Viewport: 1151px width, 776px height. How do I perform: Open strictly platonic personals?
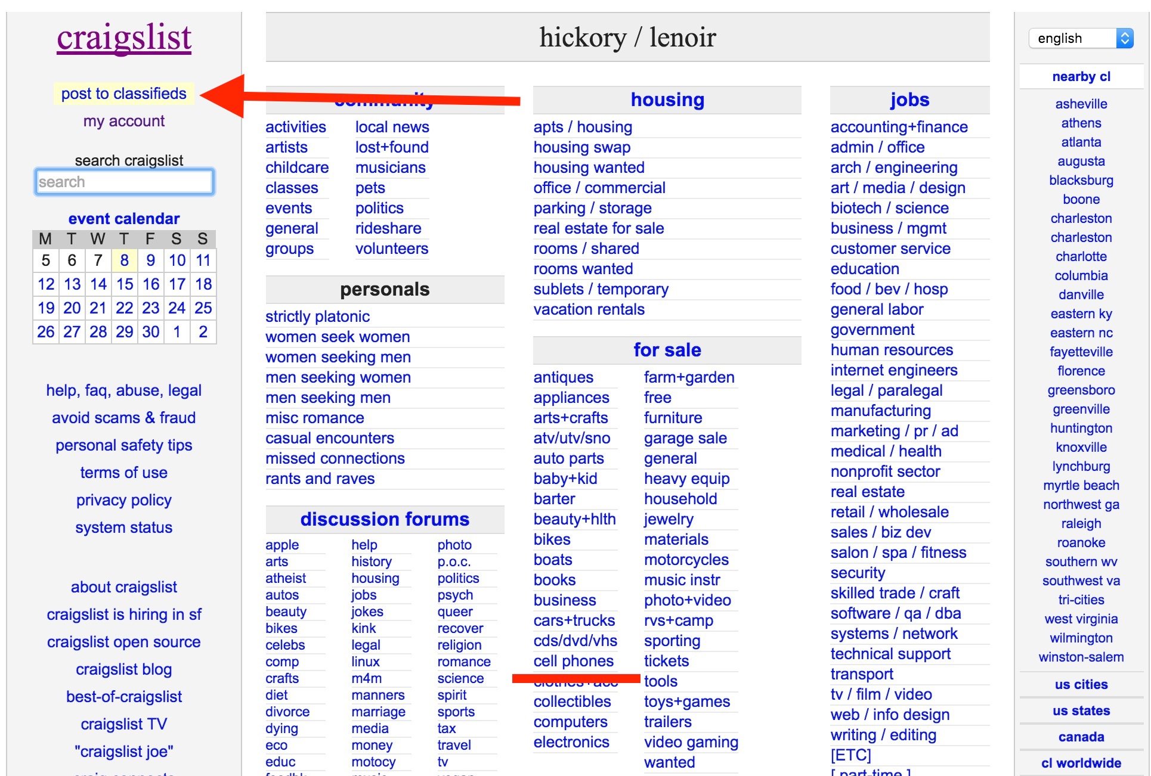pyautogui.click(x=317, y=316)
